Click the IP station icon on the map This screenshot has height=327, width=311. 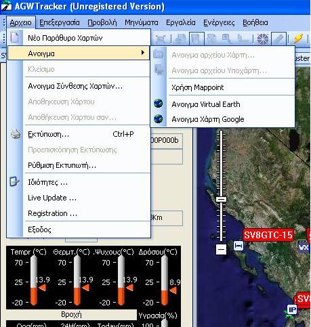click(292, 310)
